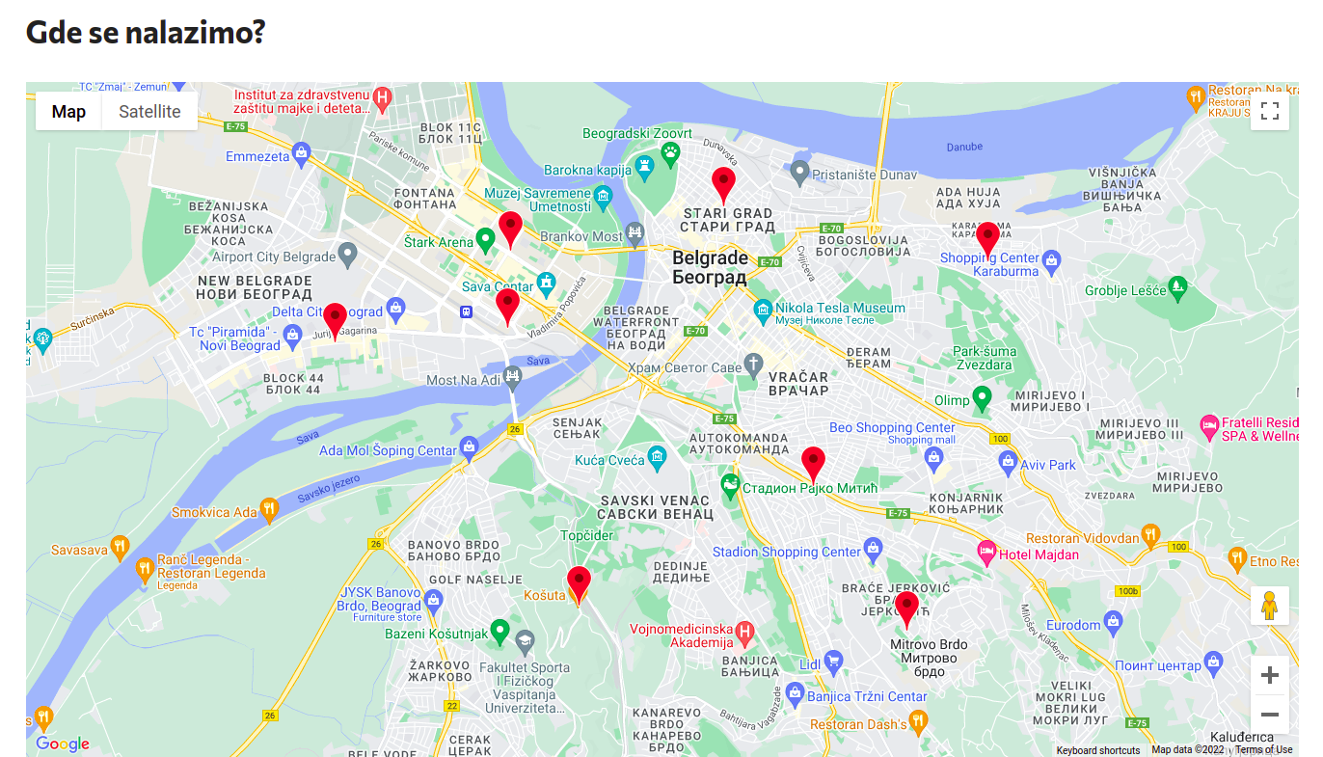Click red marker near Štark Arena
This screenshot has height=757, width=1323.
[510, 229]
